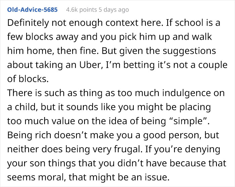Click the word "issue" ending the comment

[x=156, y=177]
